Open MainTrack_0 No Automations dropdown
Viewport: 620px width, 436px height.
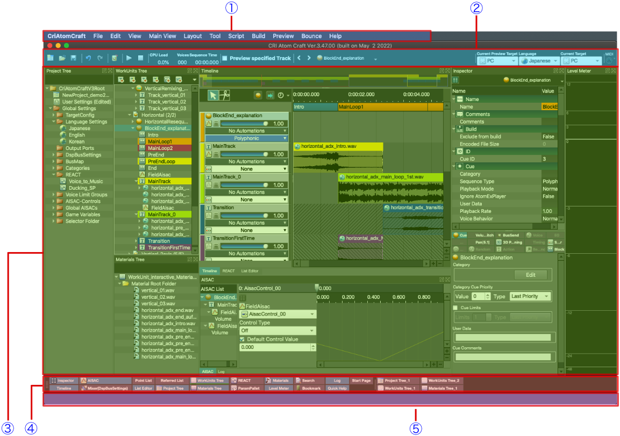click(246, 192)
